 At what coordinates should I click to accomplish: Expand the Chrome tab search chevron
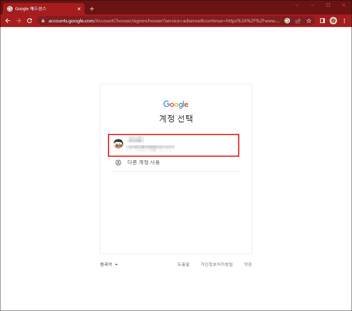pyautogui.click(x=297, y=5)
